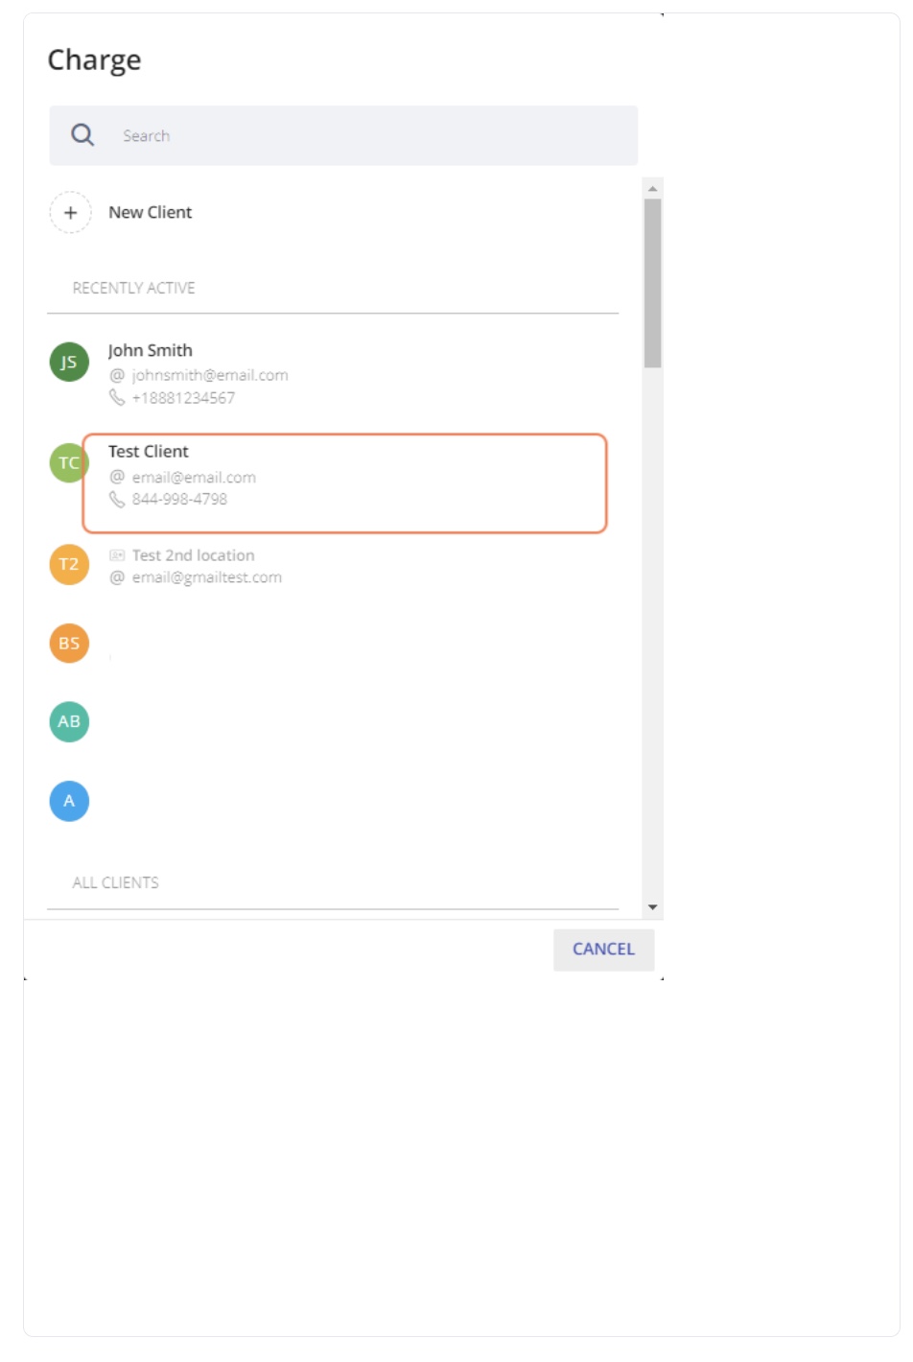Viewport: 913px width, 1362px height.
Task: Click the Search input field
Action: pos(343,135)
